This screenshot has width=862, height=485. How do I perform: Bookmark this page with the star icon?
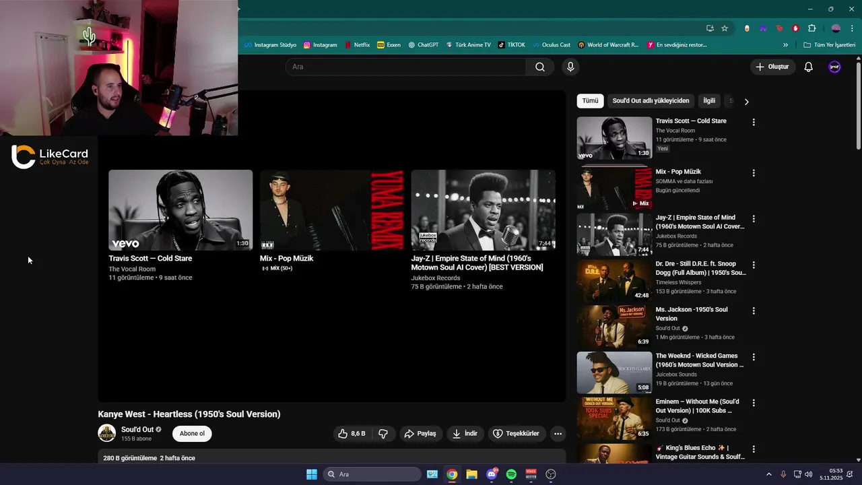click(725, 28)
